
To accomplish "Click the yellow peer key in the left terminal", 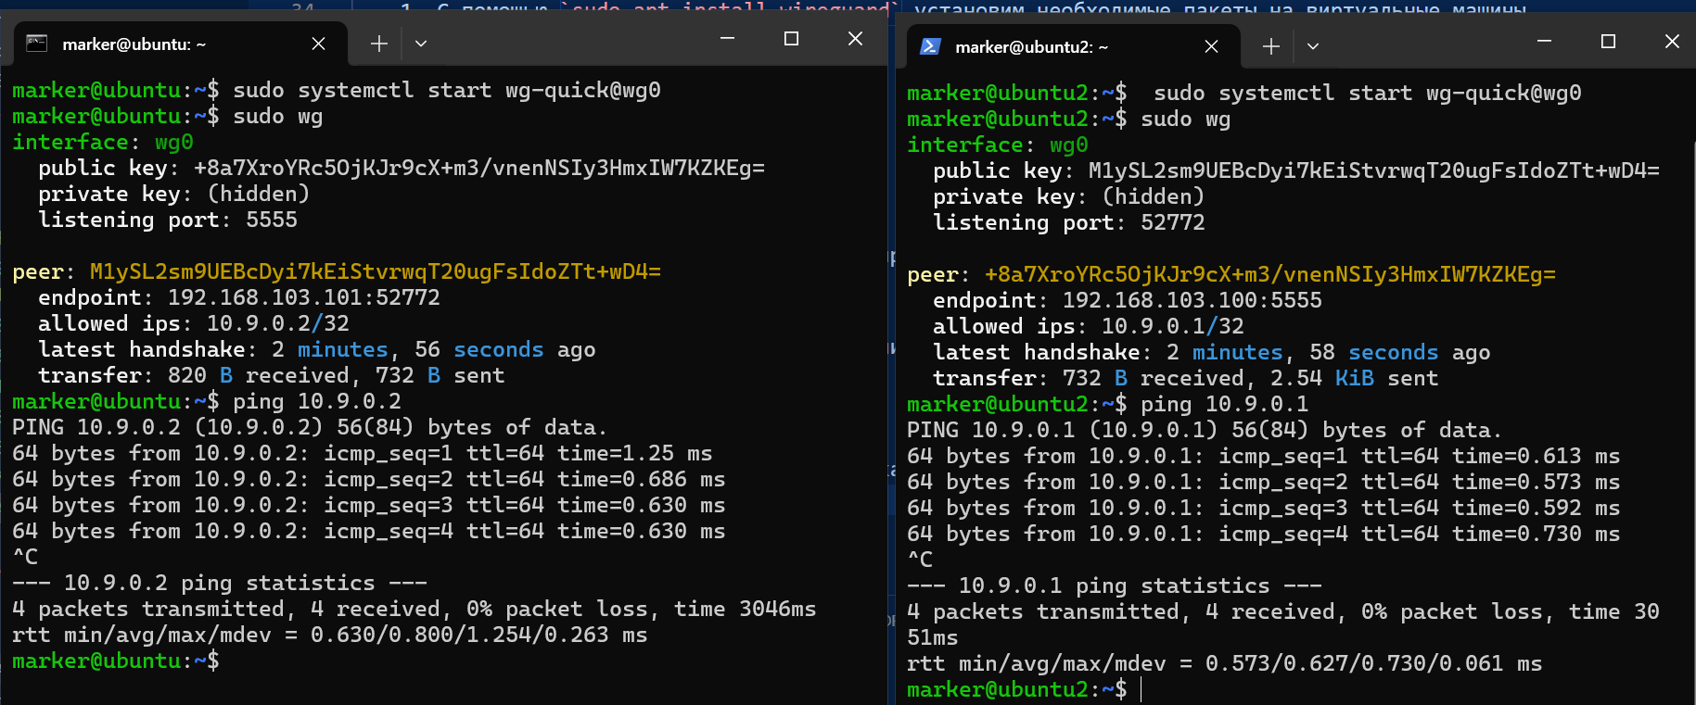I will (375, 271).
